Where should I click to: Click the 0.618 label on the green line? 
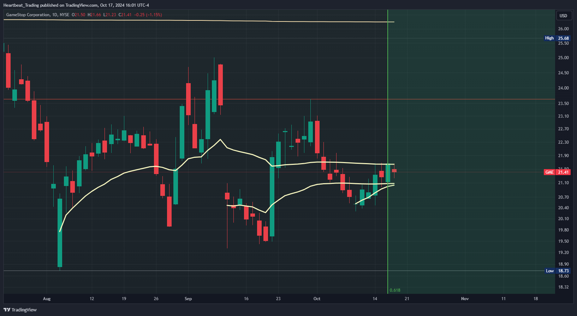(395, 290)
